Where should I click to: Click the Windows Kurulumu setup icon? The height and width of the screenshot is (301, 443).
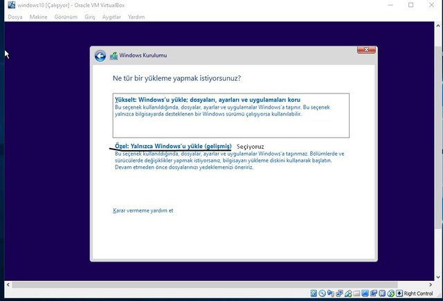[x=114, y=55]
